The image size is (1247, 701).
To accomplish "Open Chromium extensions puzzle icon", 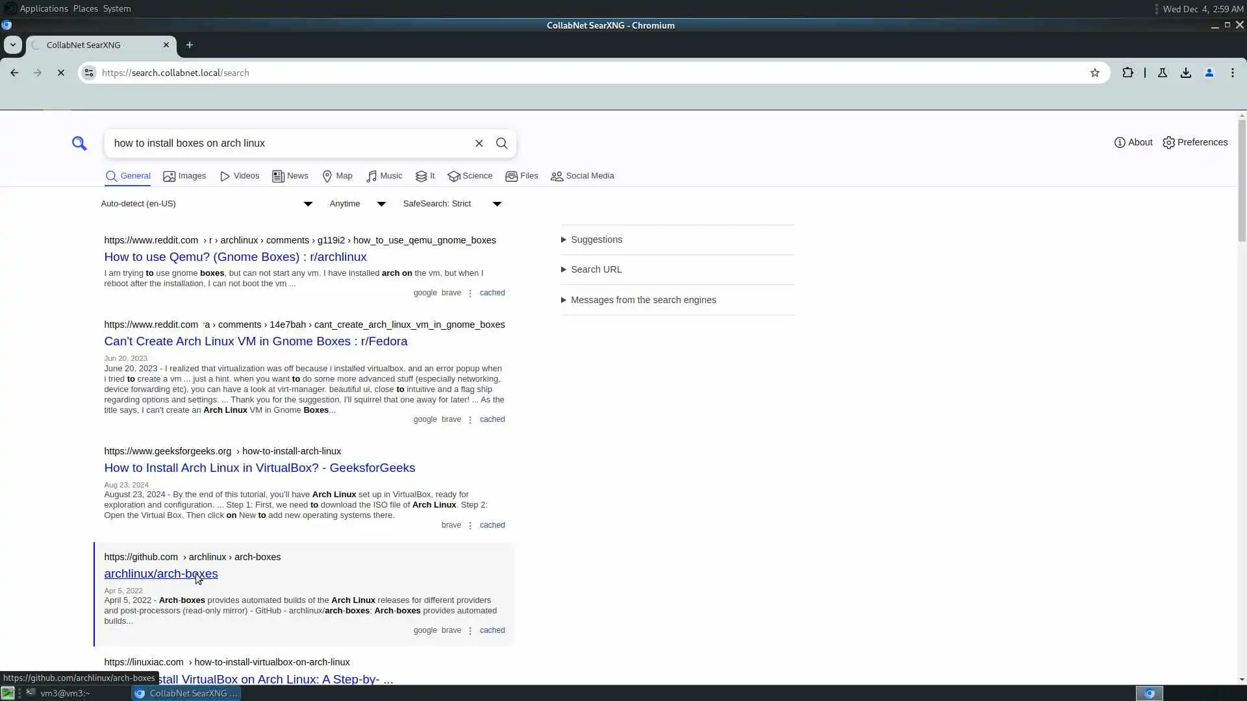I will pos(1127,73).
